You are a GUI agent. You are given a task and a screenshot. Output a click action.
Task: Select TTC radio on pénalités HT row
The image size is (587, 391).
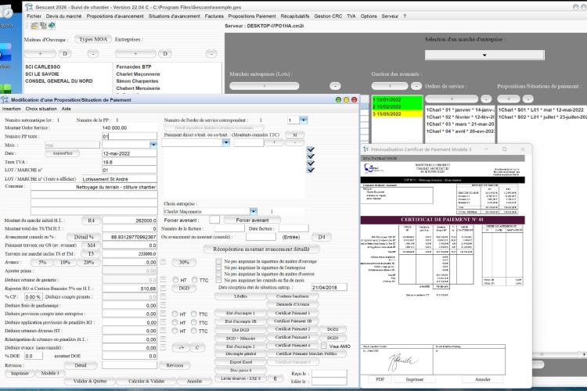coord(193,322)
